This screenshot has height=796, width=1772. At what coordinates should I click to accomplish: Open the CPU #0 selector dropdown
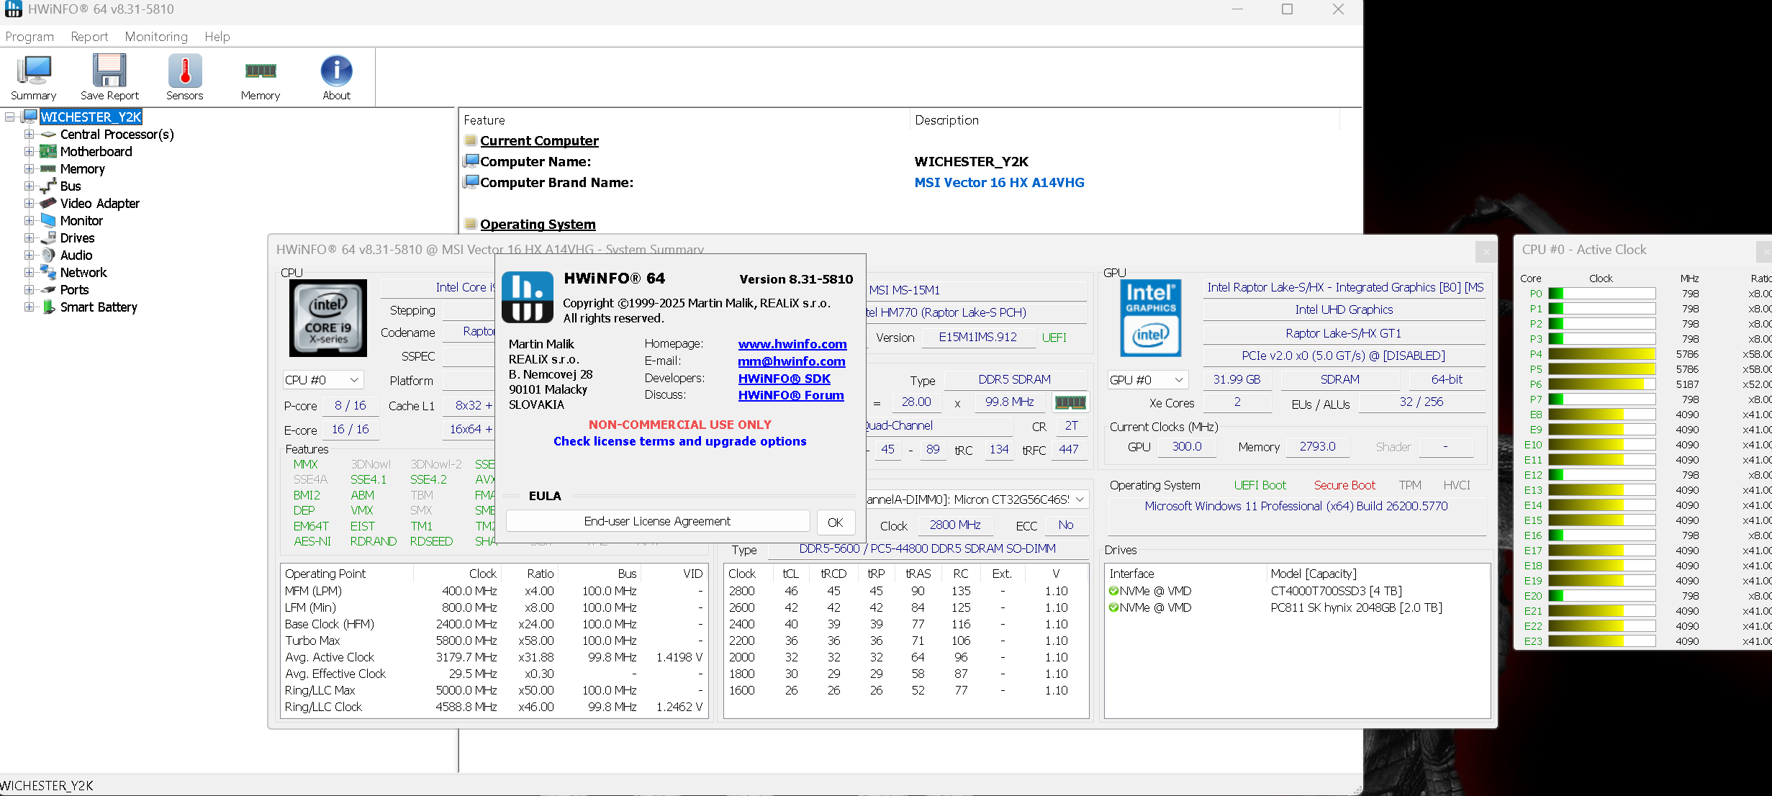click(322, 380)
